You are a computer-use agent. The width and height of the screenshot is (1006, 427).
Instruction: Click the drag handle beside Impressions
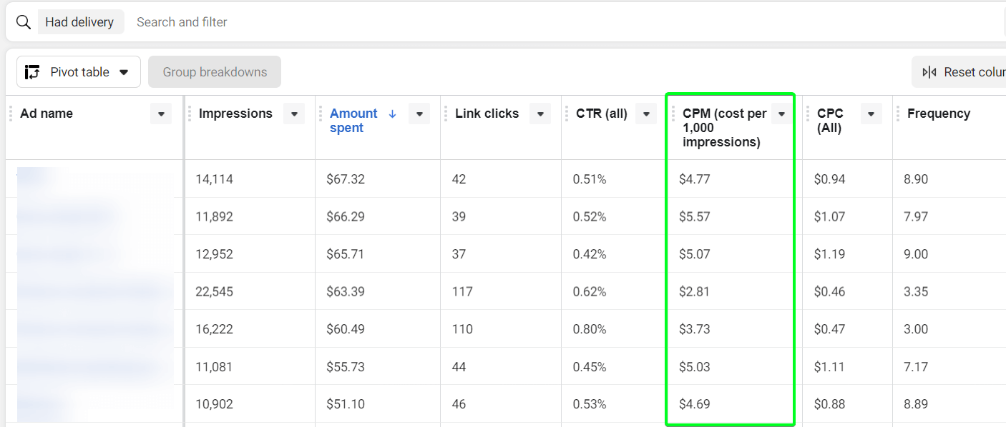(190, 114)
